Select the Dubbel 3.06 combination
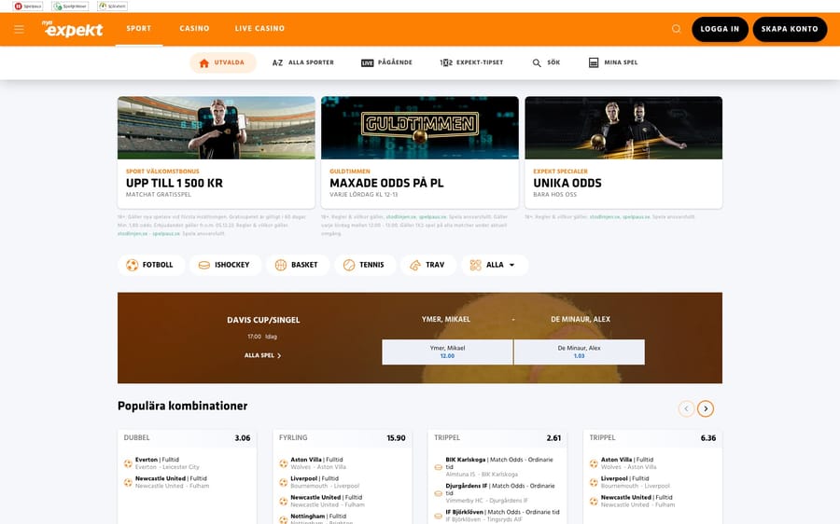The image size is (840, 524). tap(187, 438)
